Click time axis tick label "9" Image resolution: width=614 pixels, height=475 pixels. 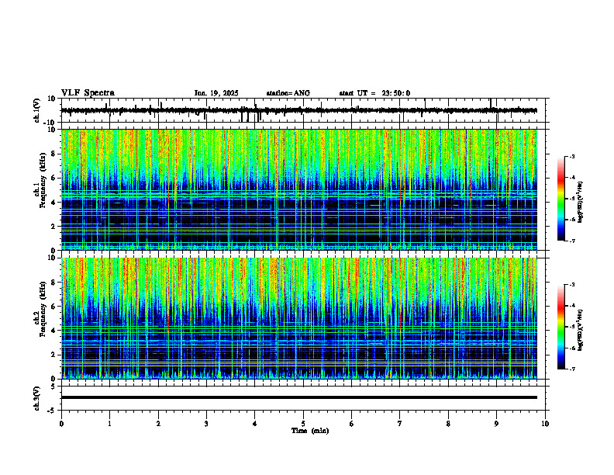point(496,424)
